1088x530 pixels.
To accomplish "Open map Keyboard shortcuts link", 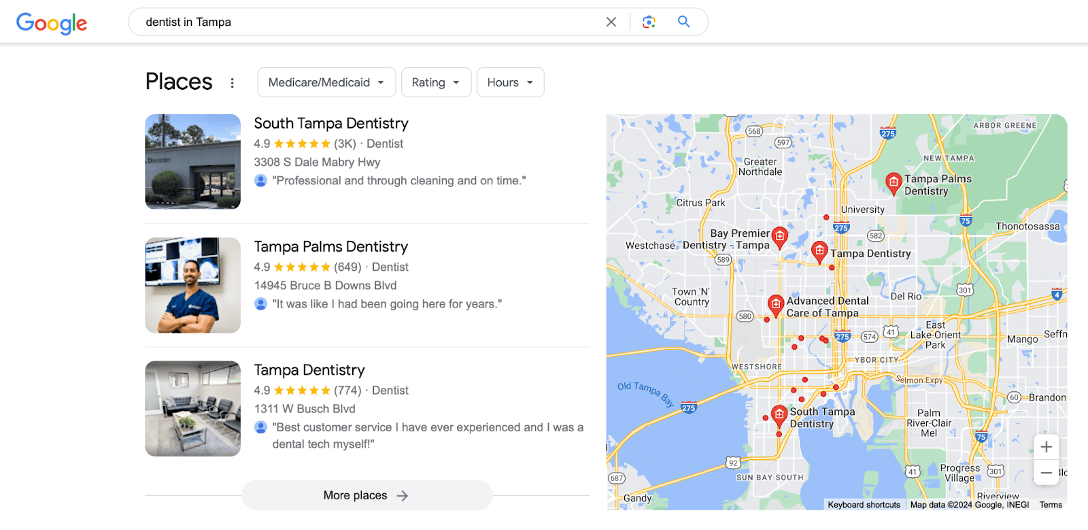I will pos(864,505).
